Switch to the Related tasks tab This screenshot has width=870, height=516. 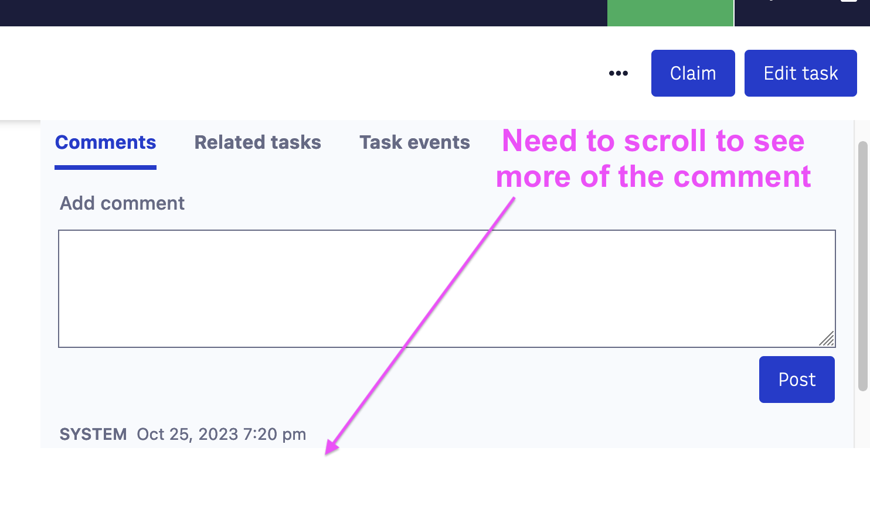[258, 142]
